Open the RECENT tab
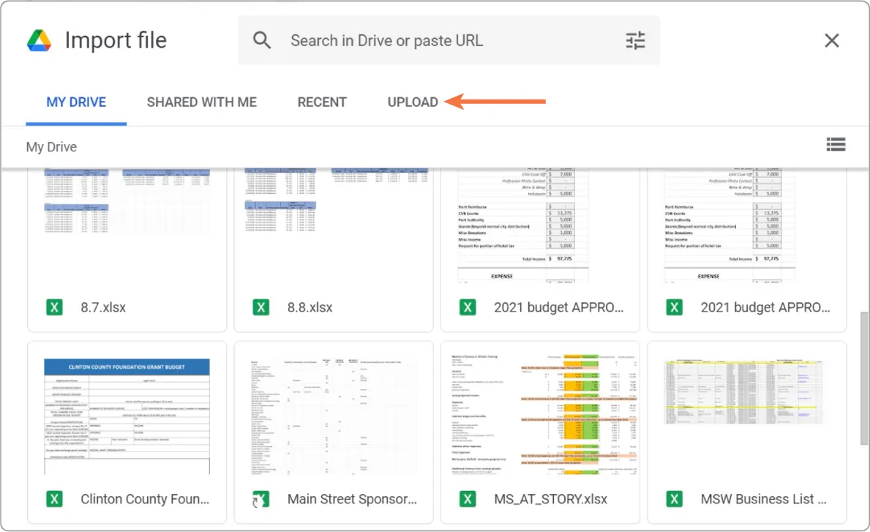Viewport: 870px width, 532px height. pyautogui.click(x=322, y=102)
